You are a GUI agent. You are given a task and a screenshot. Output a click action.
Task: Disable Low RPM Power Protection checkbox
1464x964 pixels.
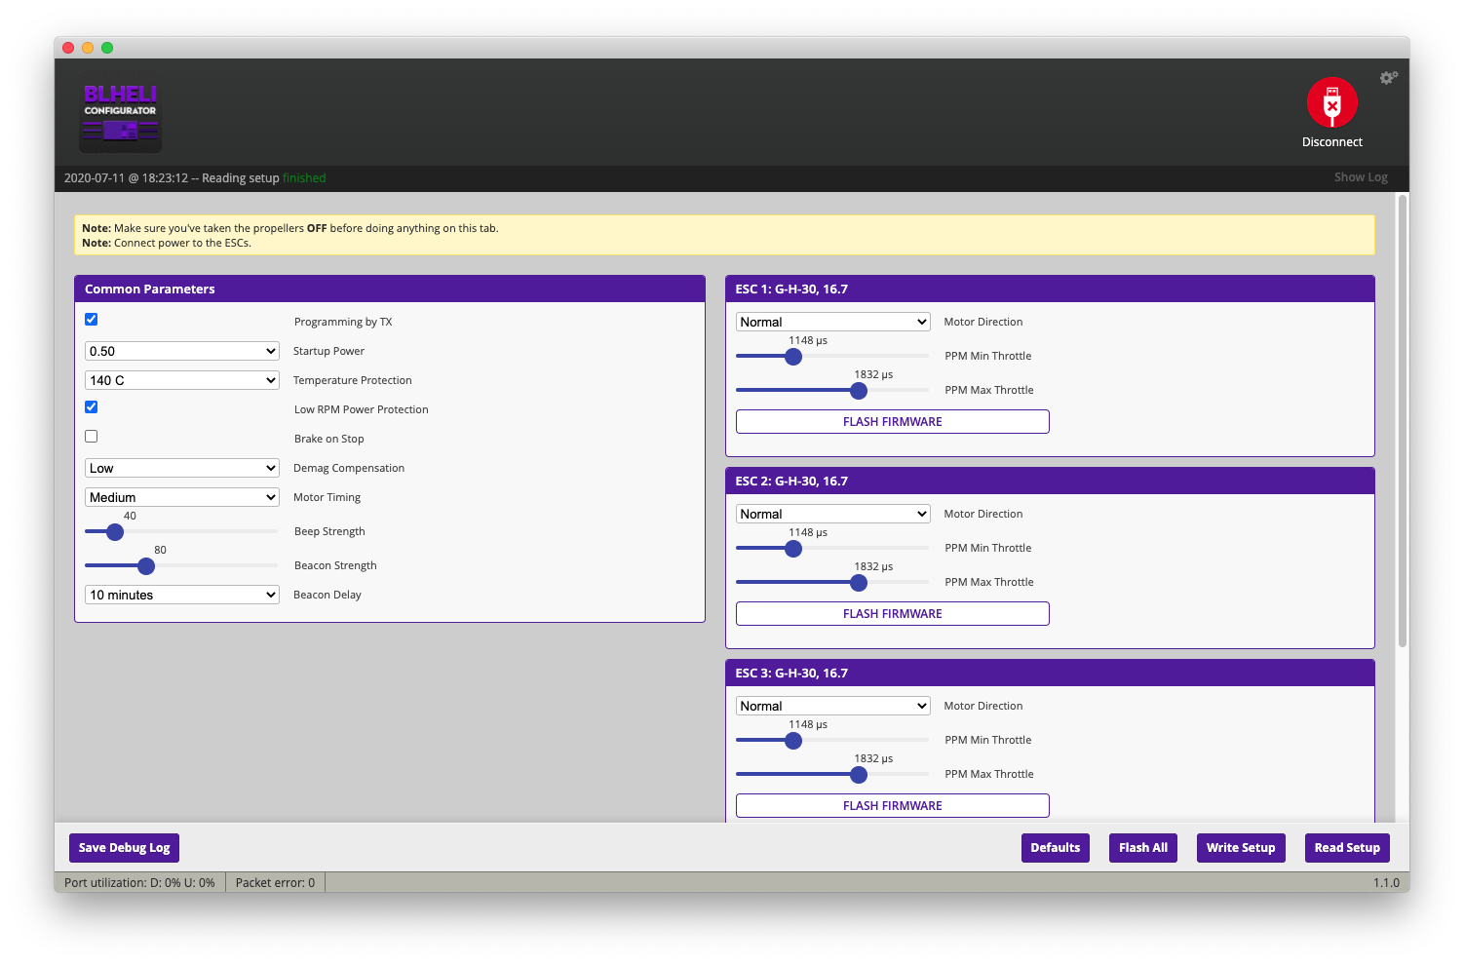(92, 407)
